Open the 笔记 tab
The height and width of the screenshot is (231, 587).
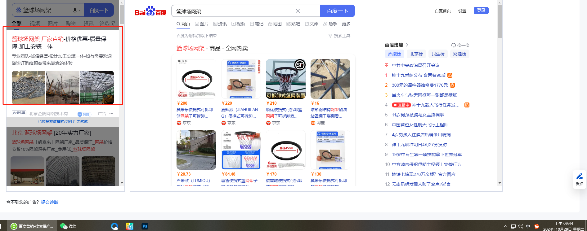tap(257, 24)
